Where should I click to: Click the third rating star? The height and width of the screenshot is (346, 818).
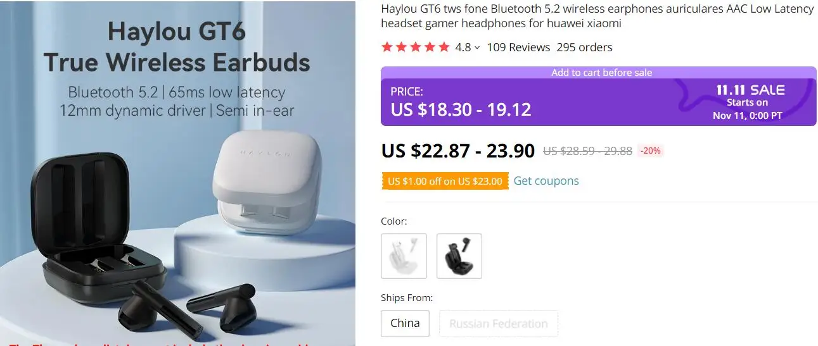pyautogui.click(x=416, y=47)
